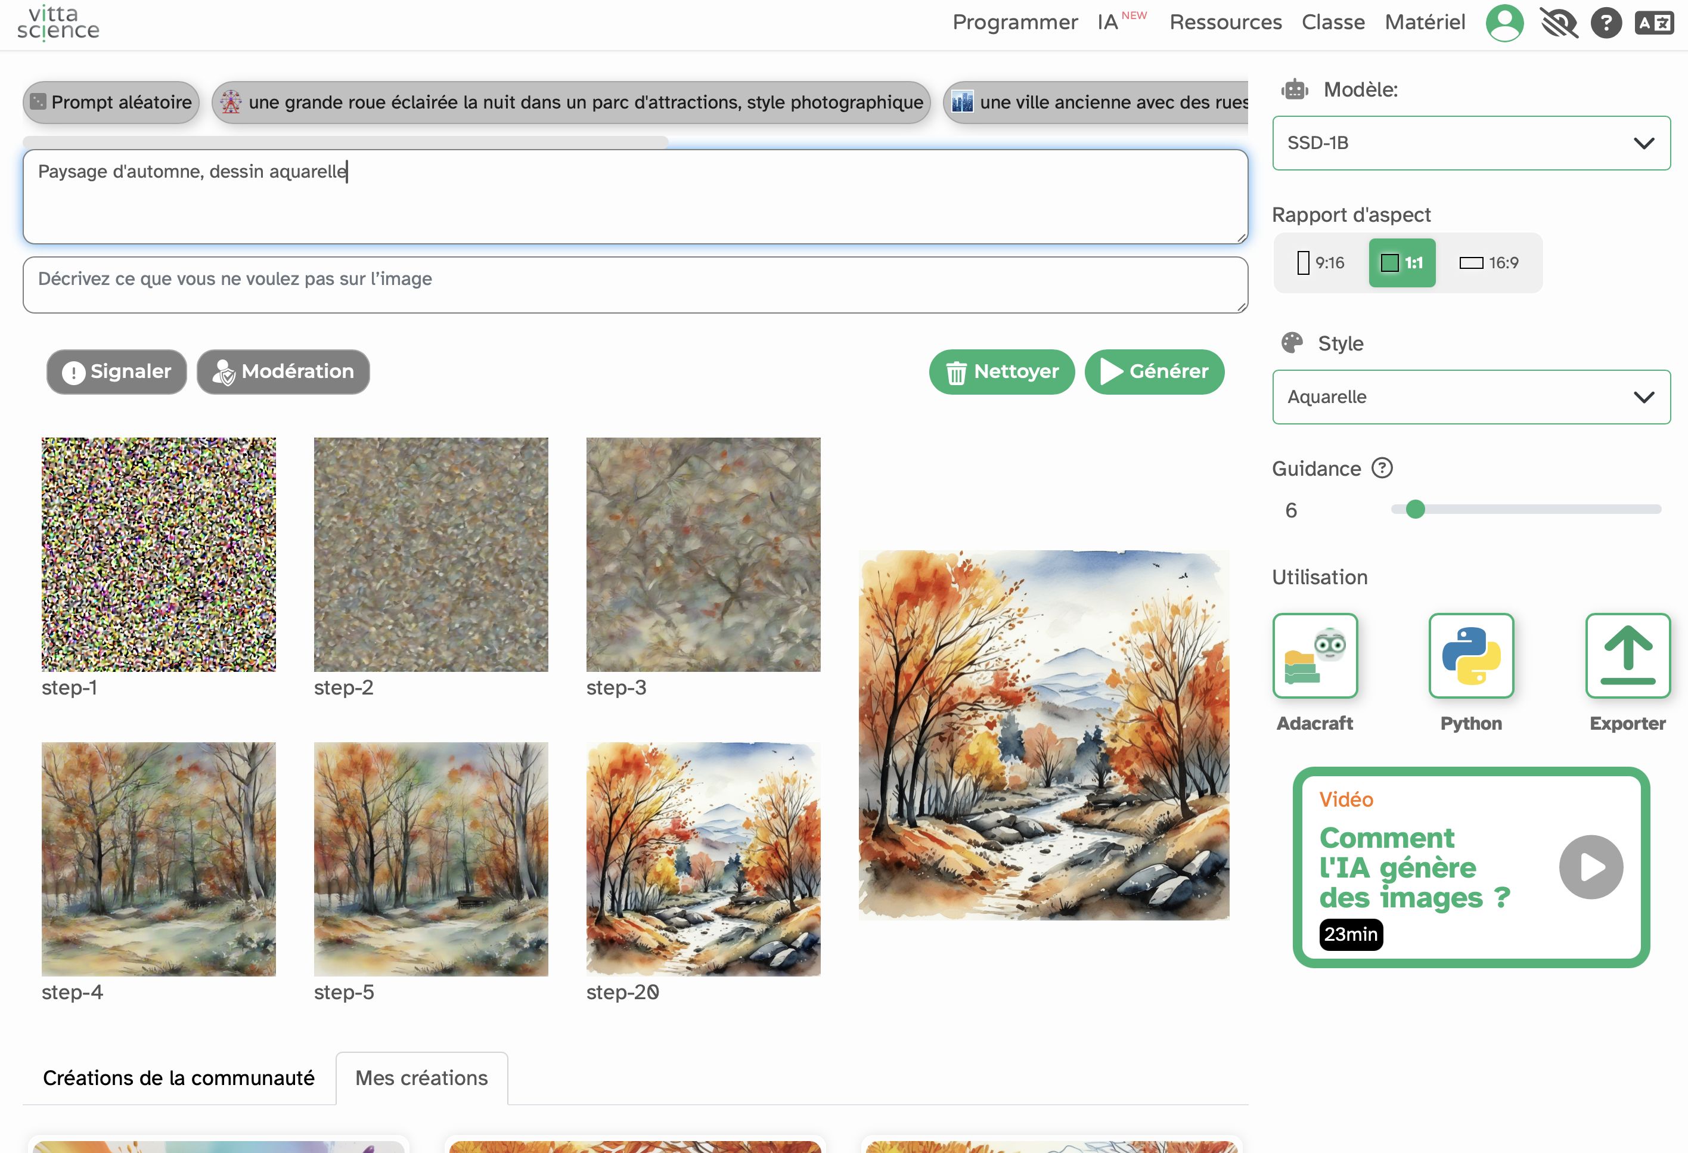Switch to Mes créations tab
This screenshot has height=1153, width=1688.
[x=421, y=1077]
